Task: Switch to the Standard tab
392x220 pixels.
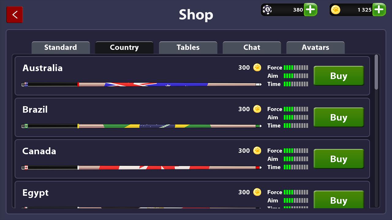Action: [61, 48]
